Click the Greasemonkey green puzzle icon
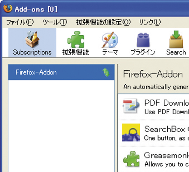This screenshot has width=189, height=172. pos(131,159)
